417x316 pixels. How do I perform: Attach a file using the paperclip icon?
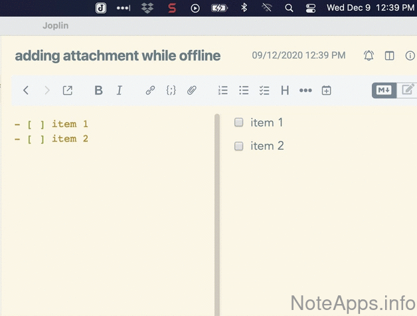[191, 90]
